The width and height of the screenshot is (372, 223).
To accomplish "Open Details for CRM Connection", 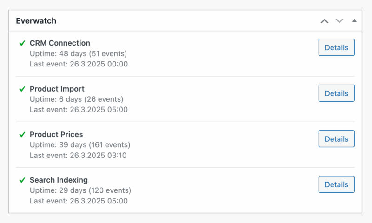I will coord(336,48).
